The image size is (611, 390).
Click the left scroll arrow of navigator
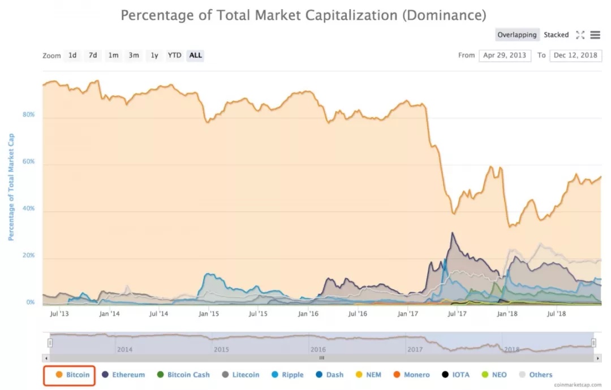pyautogui.click(x=46, y=358)
